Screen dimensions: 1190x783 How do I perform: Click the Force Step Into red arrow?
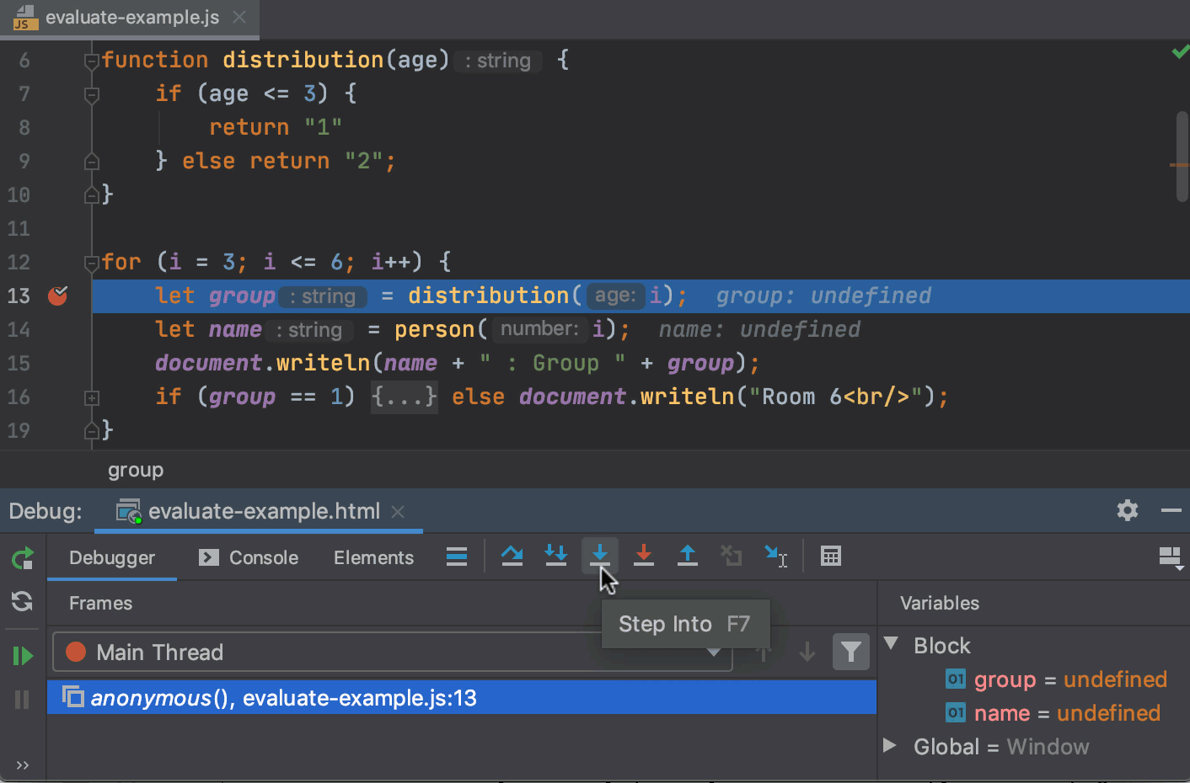click(644, 556)
